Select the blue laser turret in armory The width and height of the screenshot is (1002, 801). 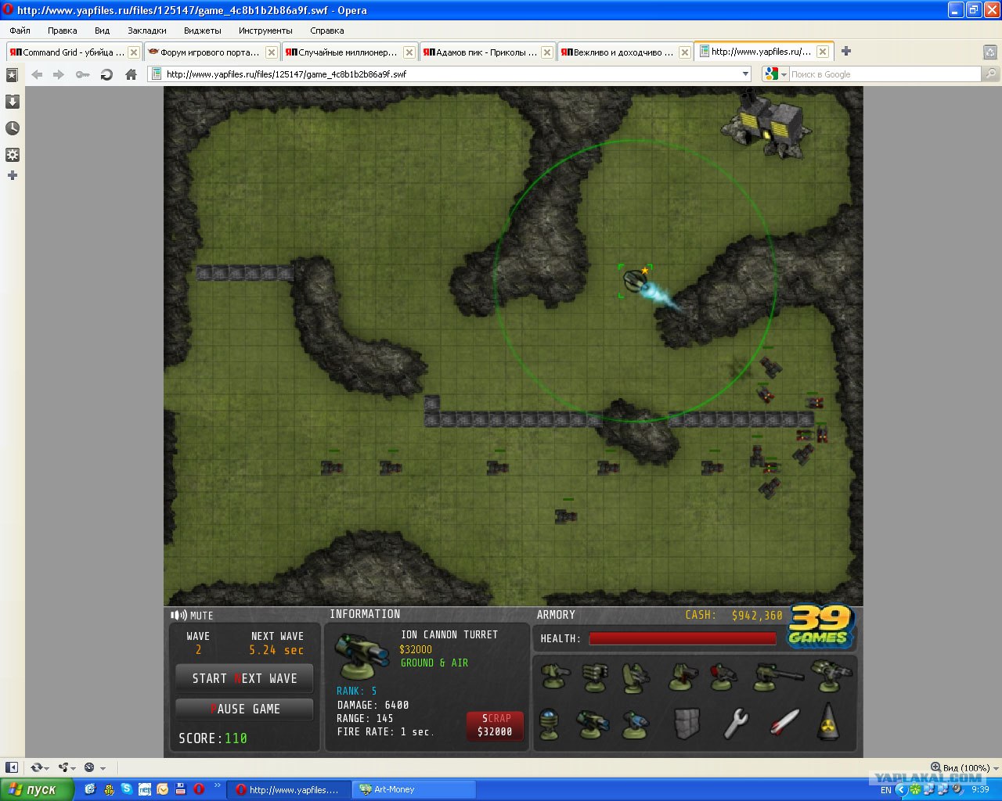pyautogui.click(x=636, y=724)
